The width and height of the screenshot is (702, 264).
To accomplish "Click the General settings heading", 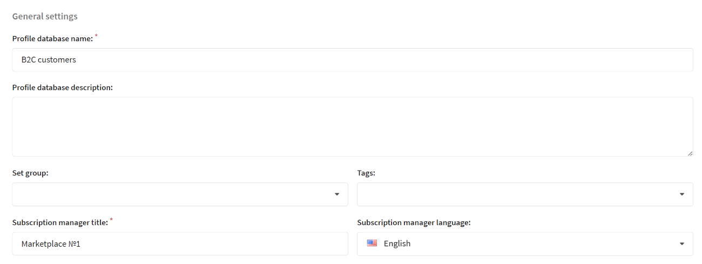I will tap(45, 16).
